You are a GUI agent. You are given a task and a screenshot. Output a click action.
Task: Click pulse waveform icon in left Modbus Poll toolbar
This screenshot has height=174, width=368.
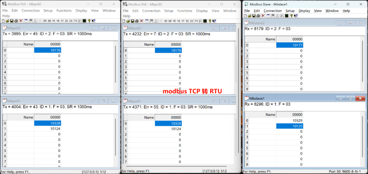pyautogui.click(x=40, y=21)
